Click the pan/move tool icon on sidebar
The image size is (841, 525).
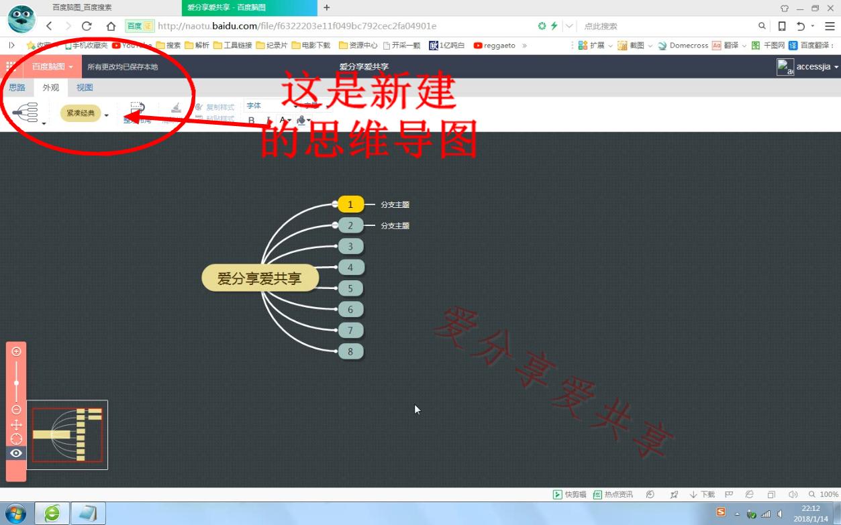[x=16, y=424]
